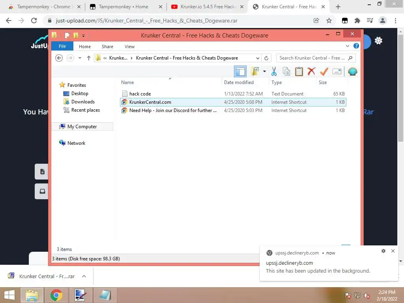Open Explorer help question mark icon

coord(356,46)
